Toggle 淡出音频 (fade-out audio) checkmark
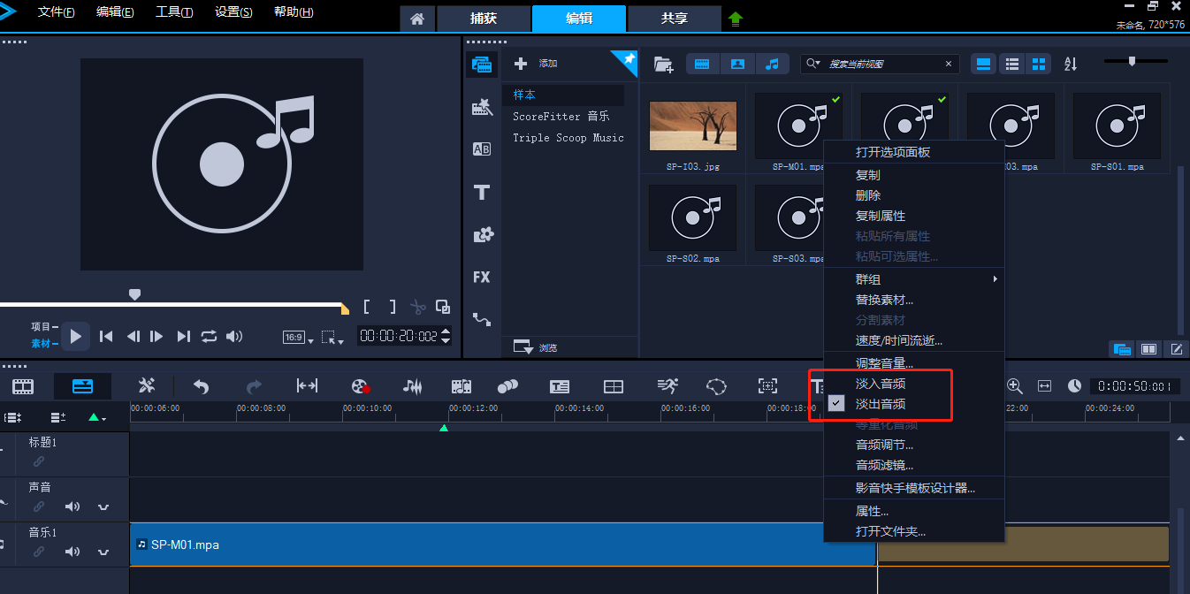This screenshot has width=1190, height=594. (880, 404)
